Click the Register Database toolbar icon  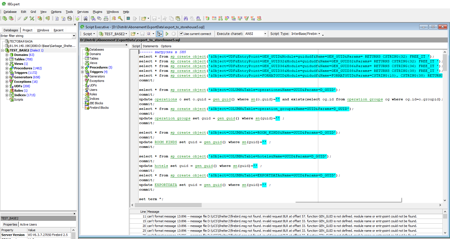5,18
